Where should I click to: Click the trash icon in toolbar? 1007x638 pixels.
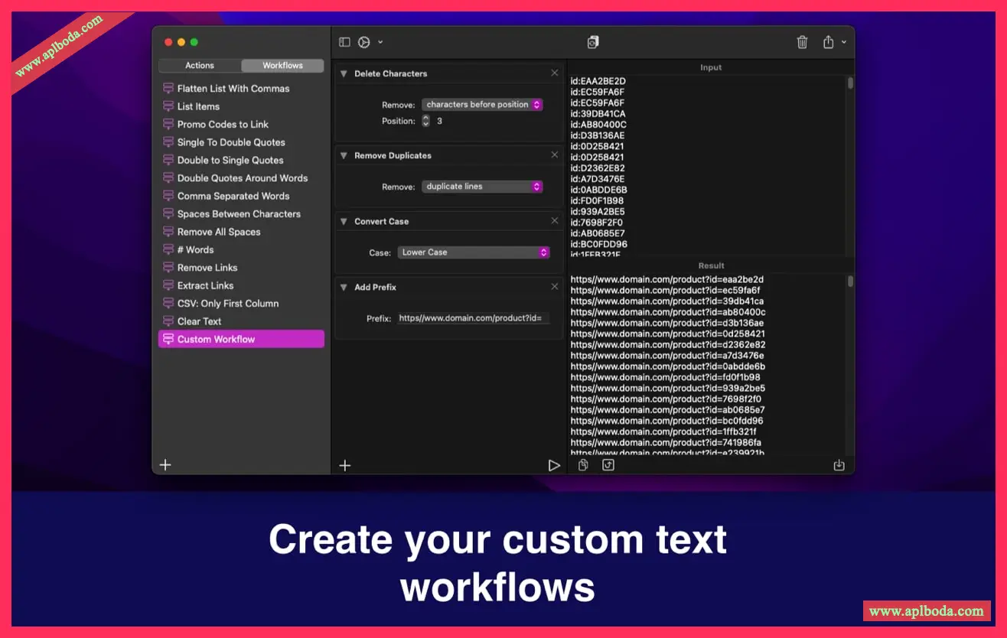(802, 42)
